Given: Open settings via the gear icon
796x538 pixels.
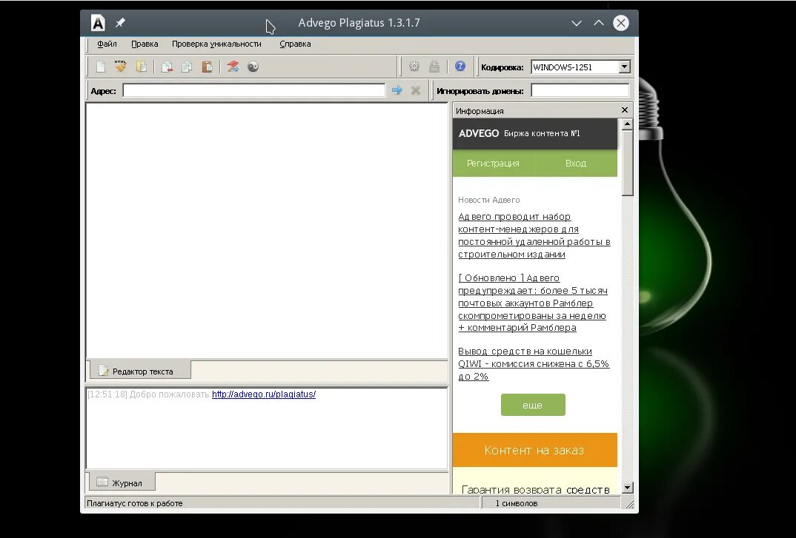Looking at the screenshot, I should pyautogui.click(x=414, y=67).
